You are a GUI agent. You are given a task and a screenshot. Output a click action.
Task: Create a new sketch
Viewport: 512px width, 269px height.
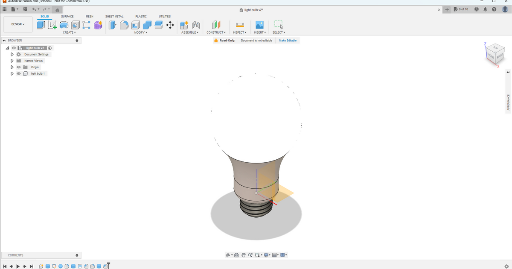[x=52, y=25]
